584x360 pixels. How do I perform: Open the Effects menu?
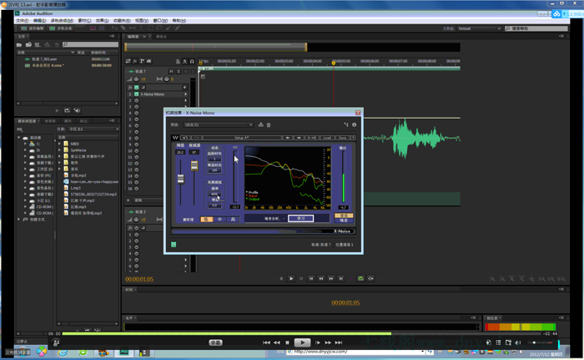tap(102, 21)
